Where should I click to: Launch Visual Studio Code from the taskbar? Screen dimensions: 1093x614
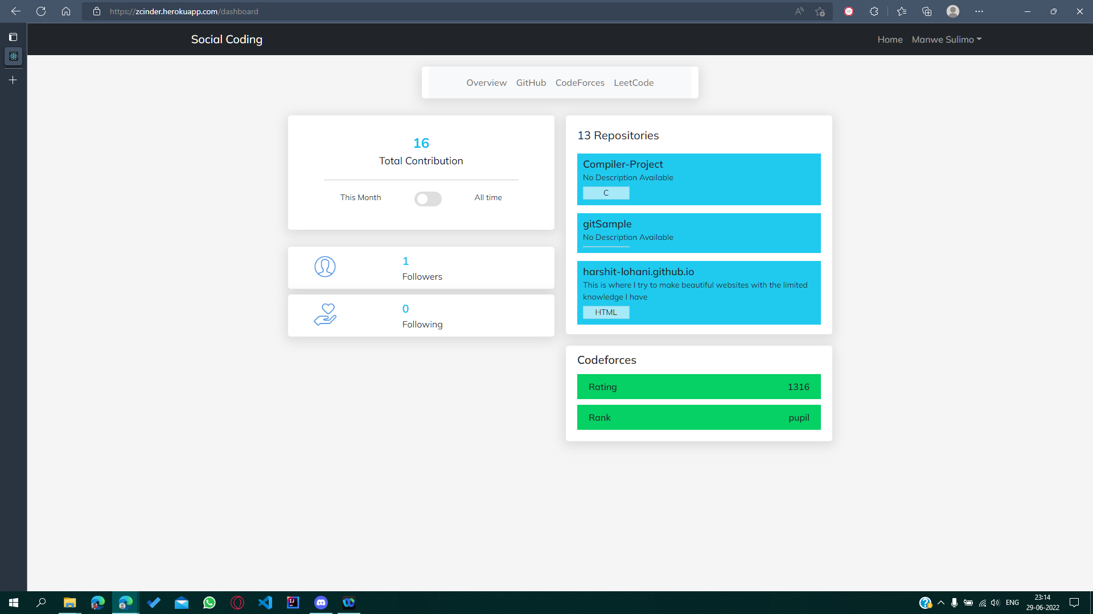point(265,603)
